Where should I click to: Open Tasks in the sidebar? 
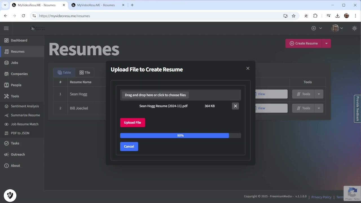pos(22,143)
